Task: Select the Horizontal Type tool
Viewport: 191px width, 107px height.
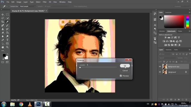Action: pyautogui.click(x=7, y=40)
